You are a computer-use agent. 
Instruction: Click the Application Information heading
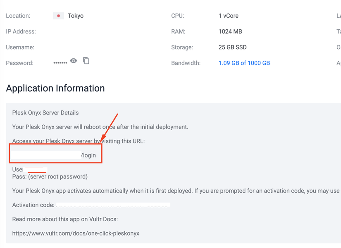(x=55, y=88)
